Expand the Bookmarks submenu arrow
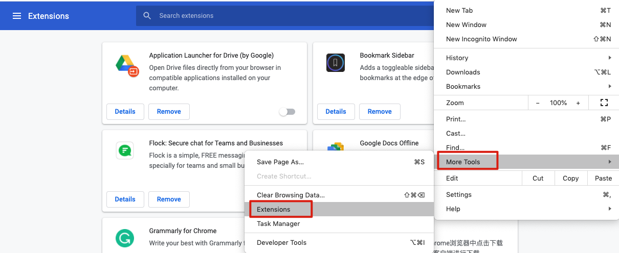 [610, 86]
